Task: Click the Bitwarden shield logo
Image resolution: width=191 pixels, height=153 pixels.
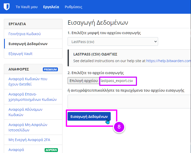Action: tap(7, 7)
